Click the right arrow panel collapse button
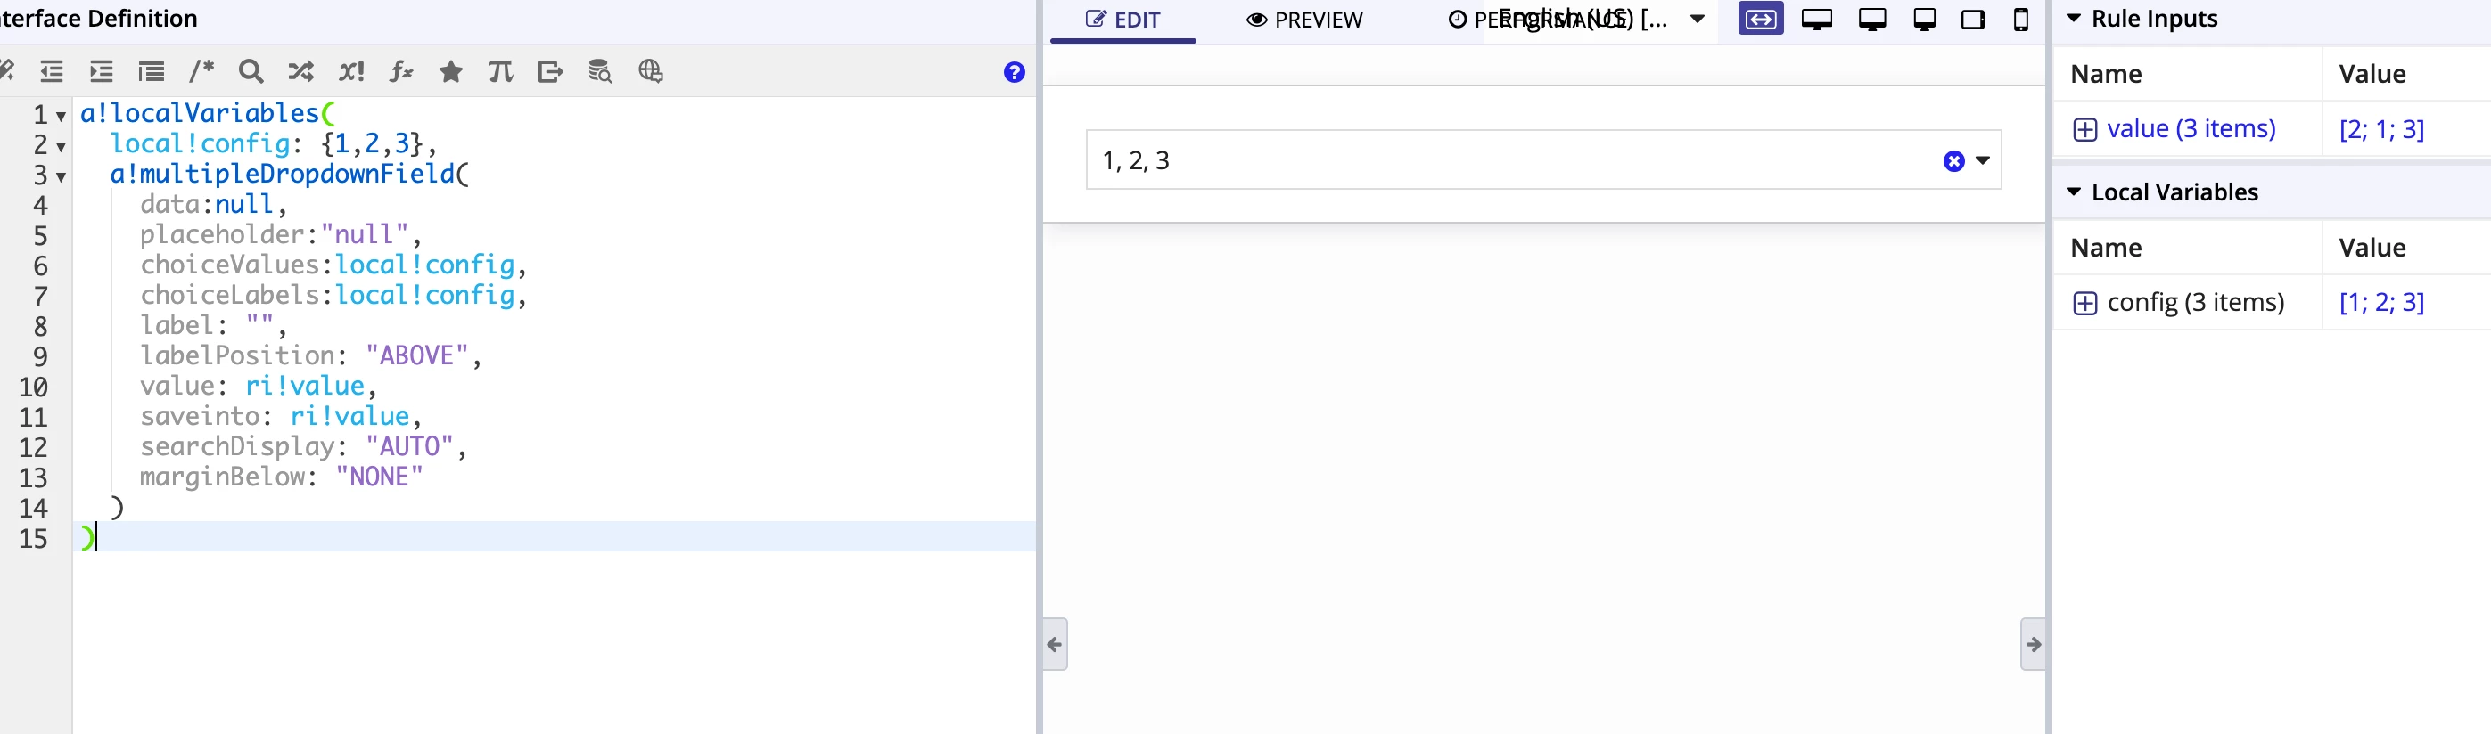Viewport: 2491px width, 734px height. (x=2033, y=644)
